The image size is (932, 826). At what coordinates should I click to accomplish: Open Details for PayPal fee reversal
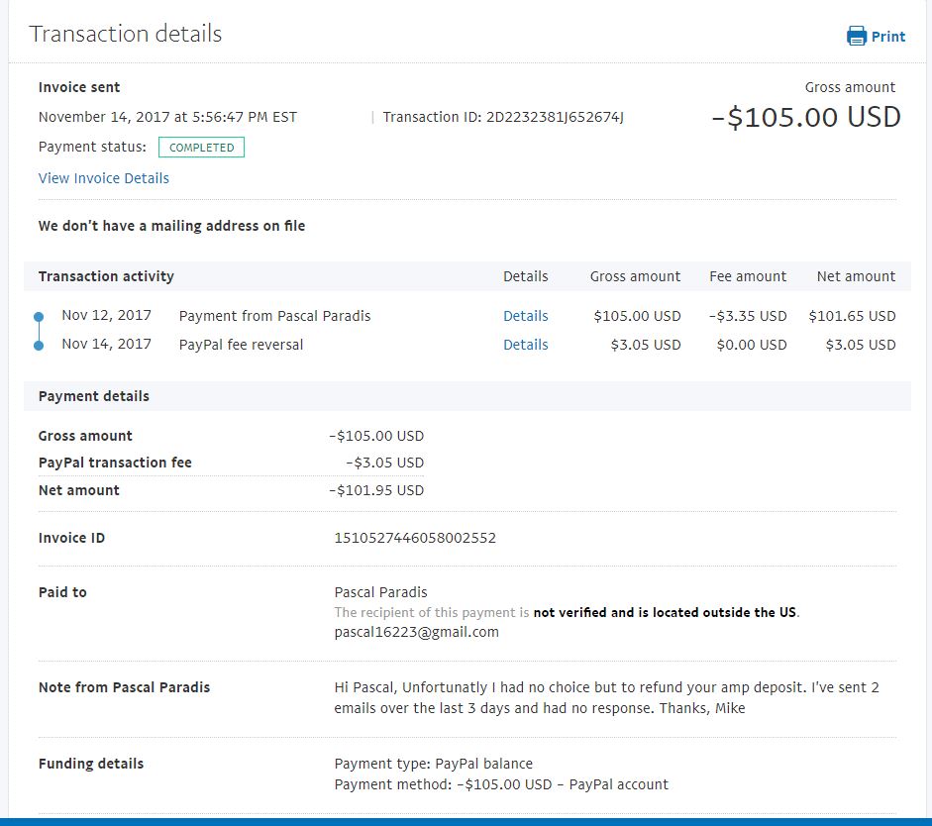point(526,345)
